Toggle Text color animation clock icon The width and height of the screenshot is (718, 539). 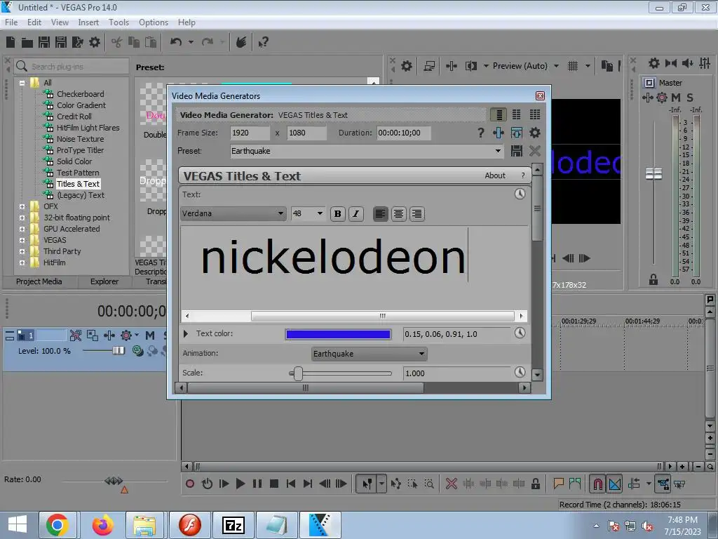(x=520, y=333)
